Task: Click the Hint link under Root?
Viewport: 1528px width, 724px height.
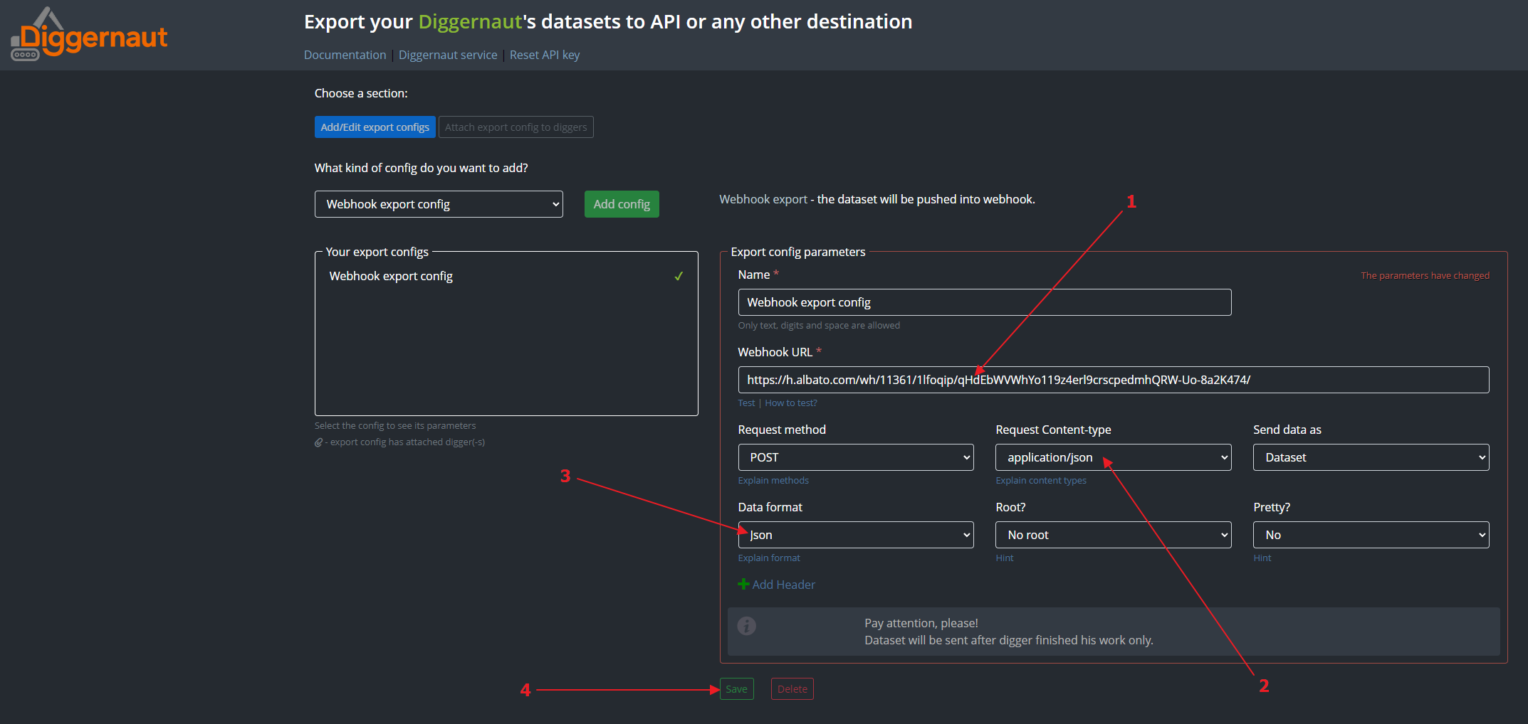Action: (1005, 558)
